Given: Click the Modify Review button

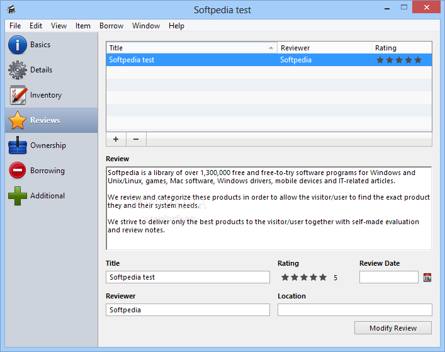Looking at the screenshot, I should [393, 328].
